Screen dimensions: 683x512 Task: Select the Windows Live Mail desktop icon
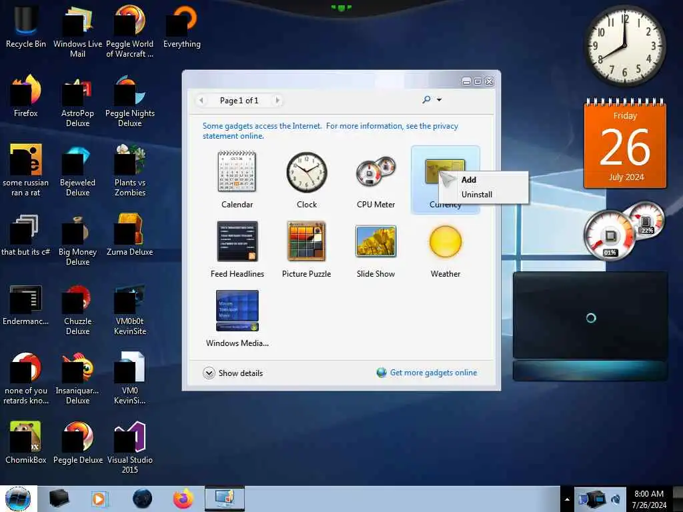click(x=77, y=32)
